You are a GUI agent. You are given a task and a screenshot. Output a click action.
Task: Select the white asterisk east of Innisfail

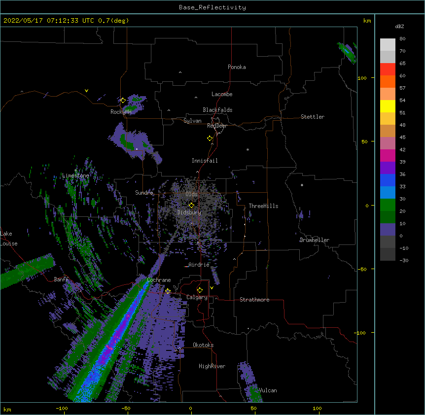click(248, 149)
